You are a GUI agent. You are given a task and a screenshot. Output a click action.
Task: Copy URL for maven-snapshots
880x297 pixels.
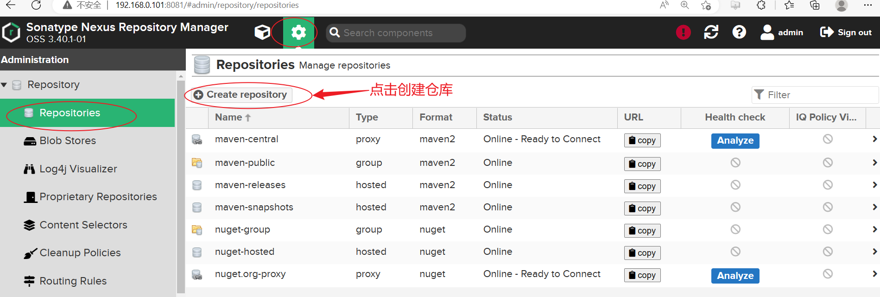642,209
